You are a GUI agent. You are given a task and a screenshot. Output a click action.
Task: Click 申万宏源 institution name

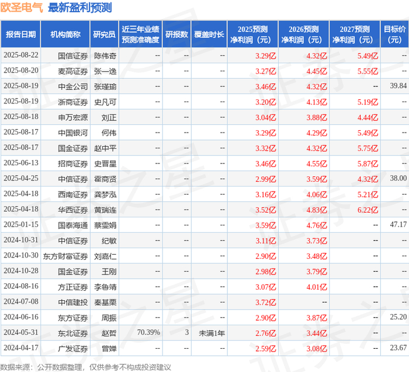[x=73, y=117]
